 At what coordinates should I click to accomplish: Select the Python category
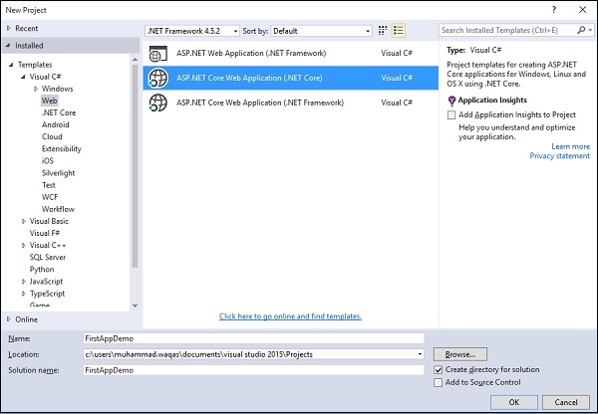pos(42,270)
